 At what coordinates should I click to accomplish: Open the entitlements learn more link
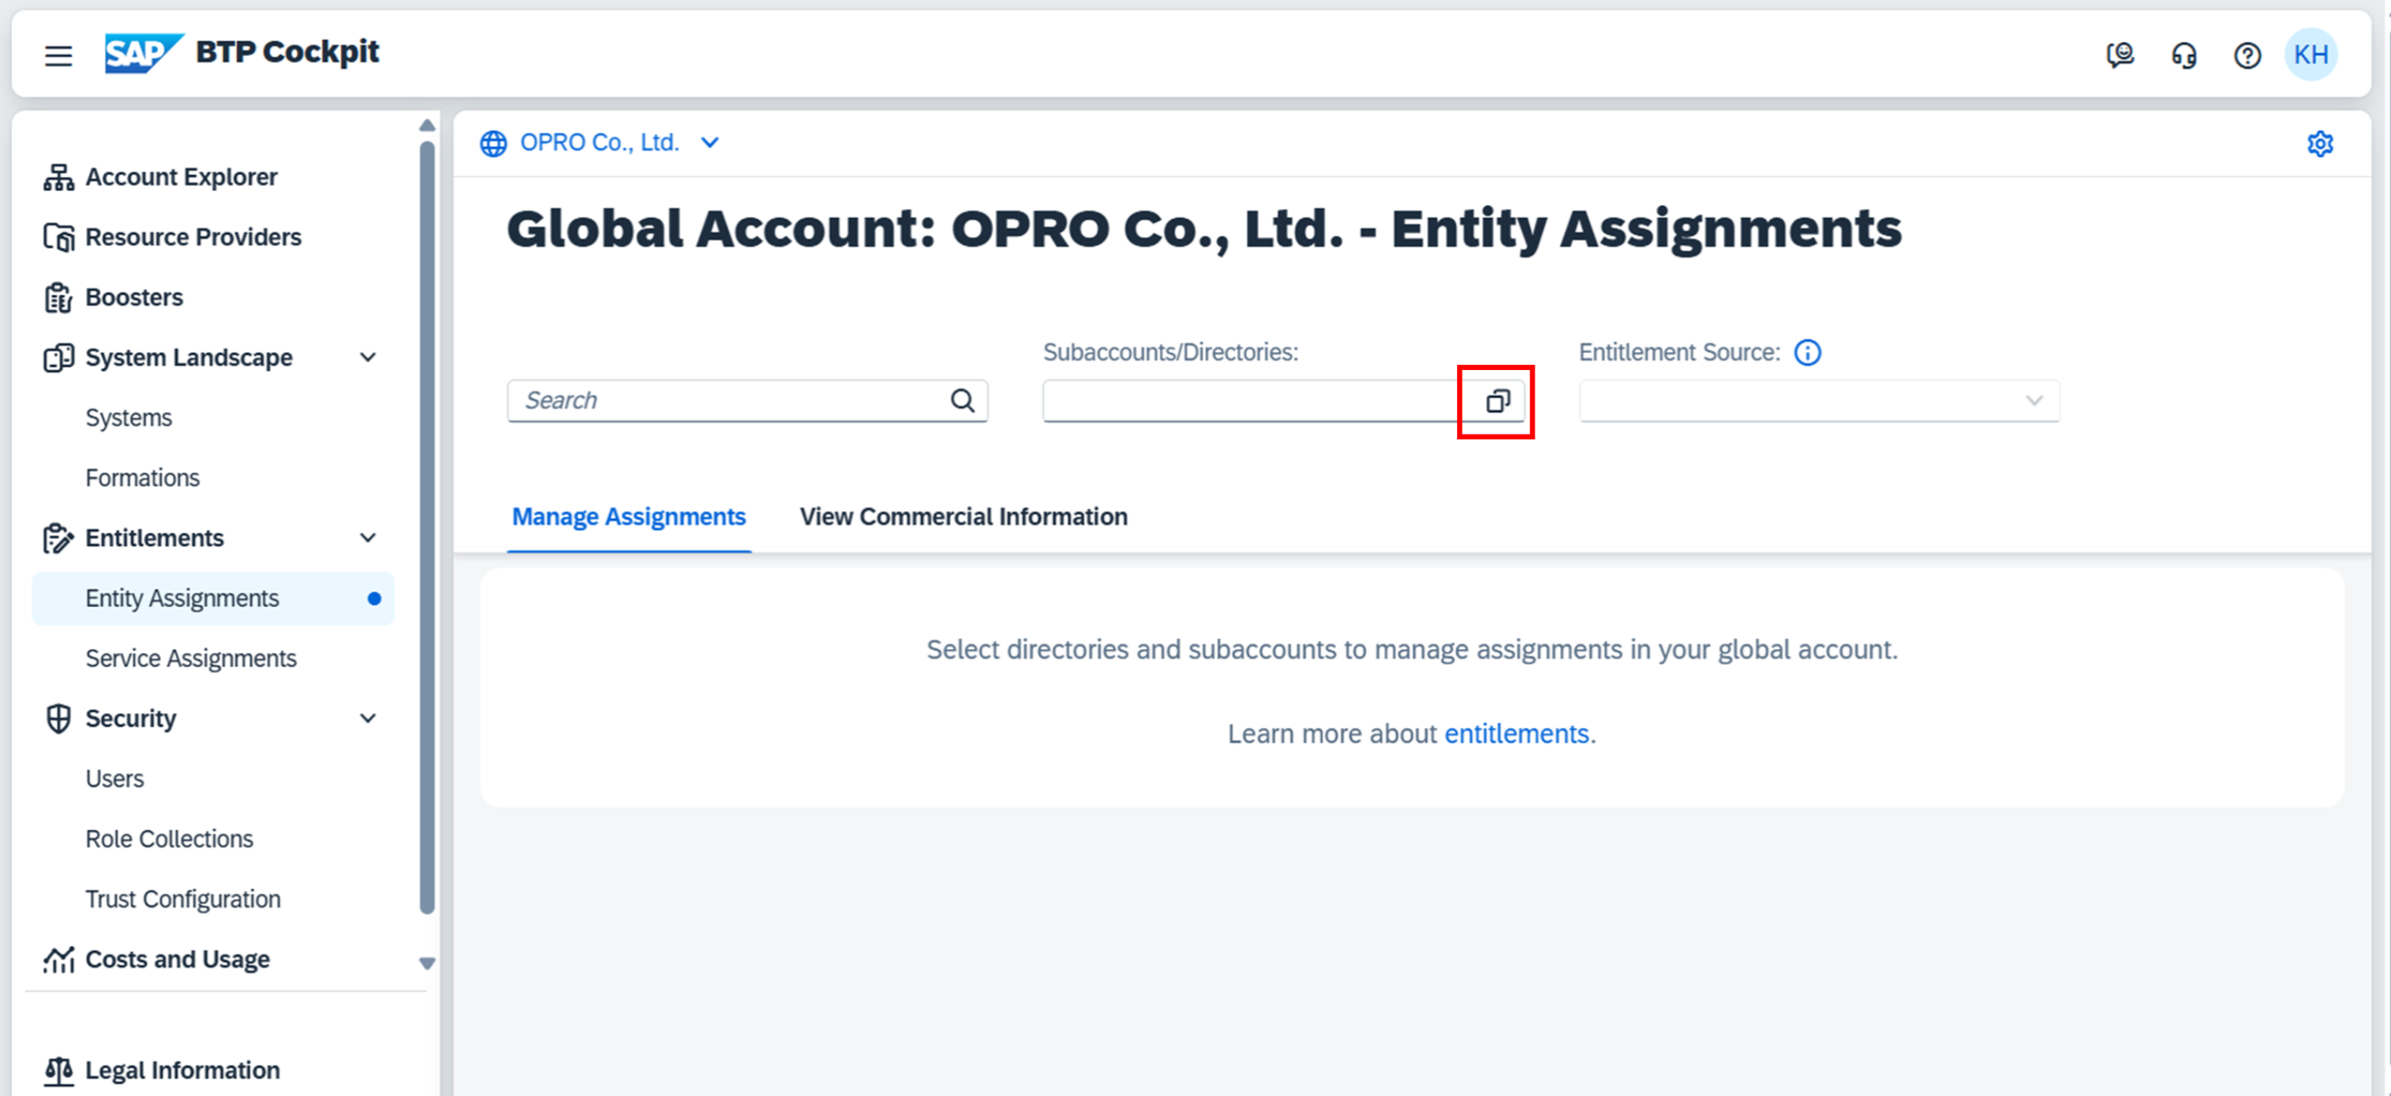[1516, 734]
